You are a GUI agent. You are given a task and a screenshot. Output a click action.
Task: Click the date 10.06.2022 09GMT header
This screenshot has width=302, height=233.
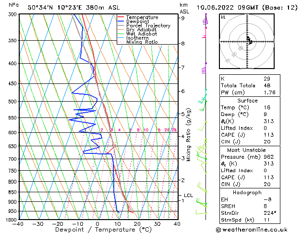(x=247, y=8)
